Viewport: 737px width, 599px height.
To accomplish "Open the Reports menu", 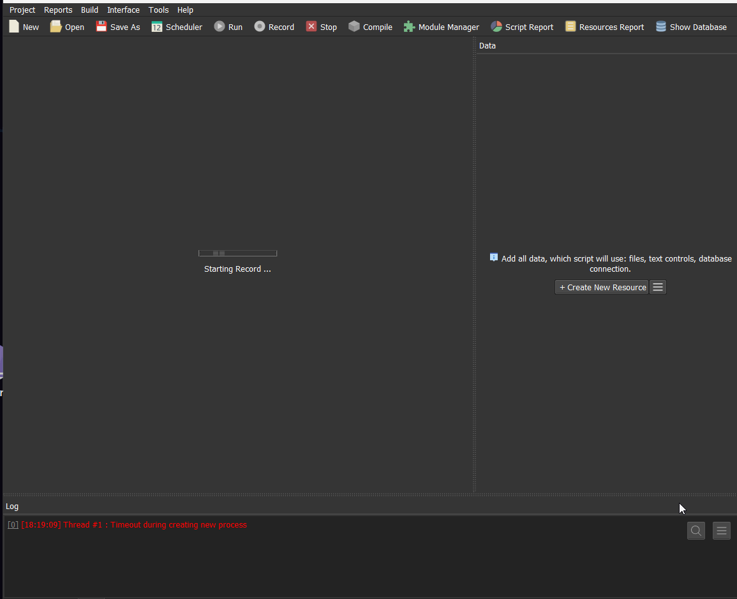I will click(x=58, y=10).
